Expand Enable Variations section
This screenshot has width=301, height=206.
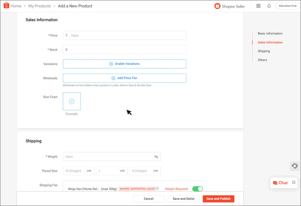[124, 64]
